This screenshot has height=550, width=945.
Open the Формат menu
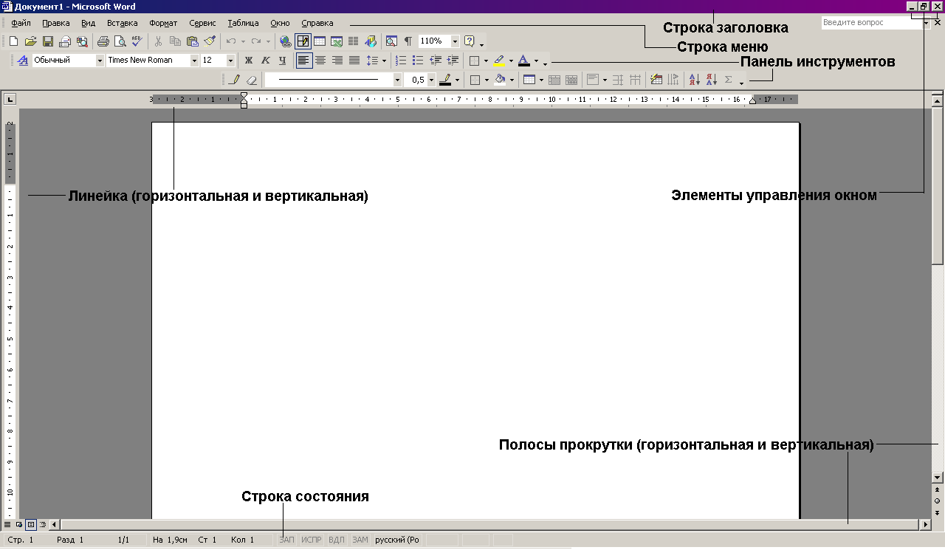[x=163, y=23]
